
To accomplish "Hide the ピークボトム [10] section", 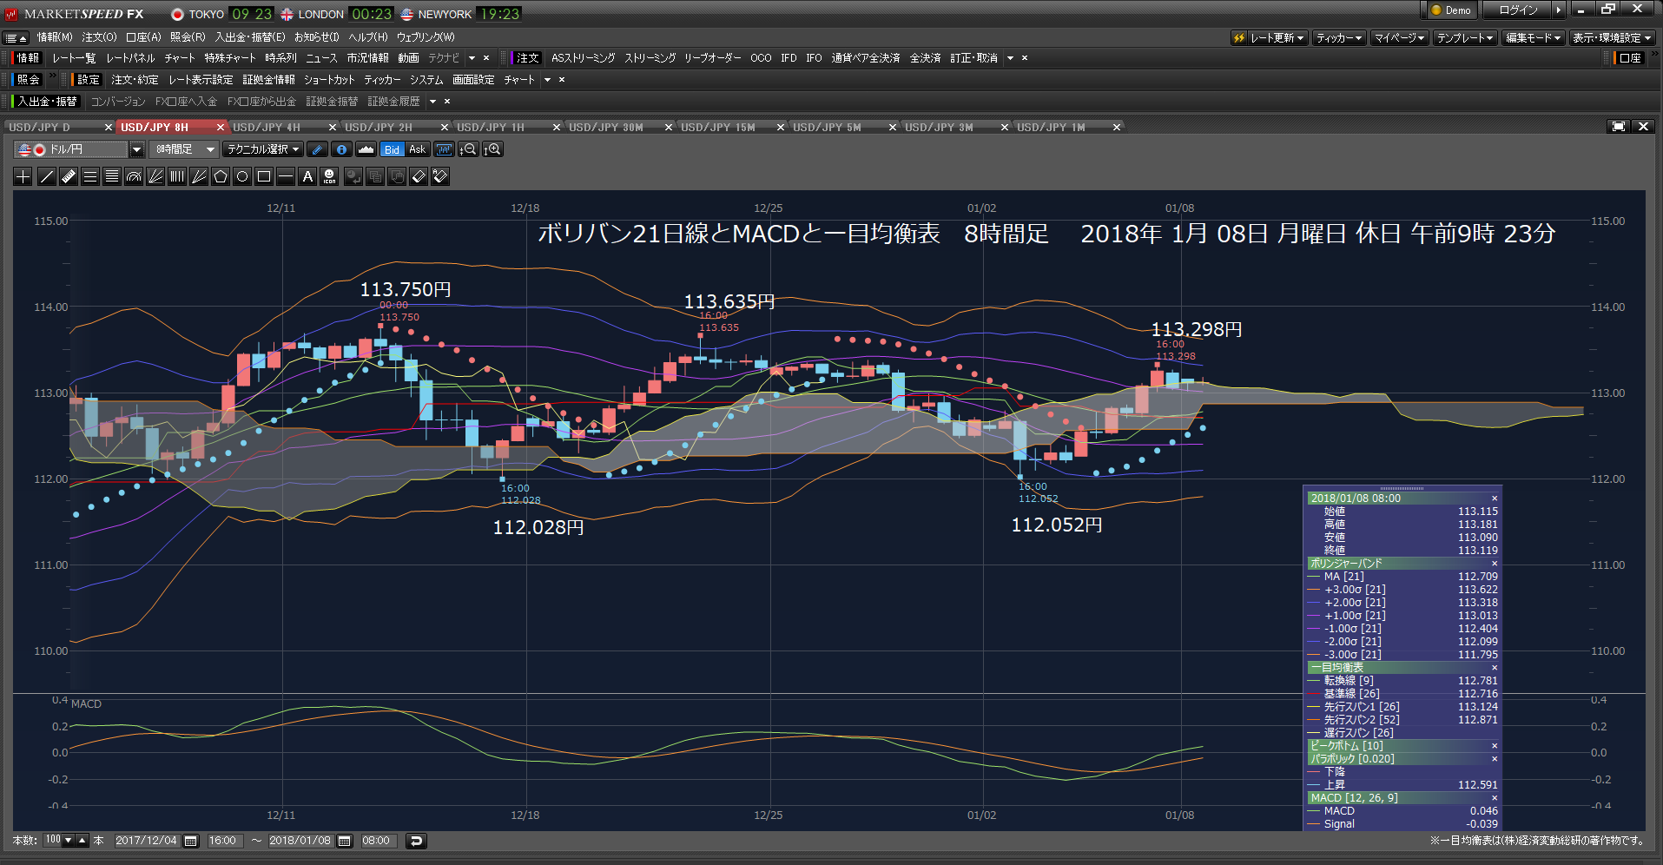I will [1495, 746].
